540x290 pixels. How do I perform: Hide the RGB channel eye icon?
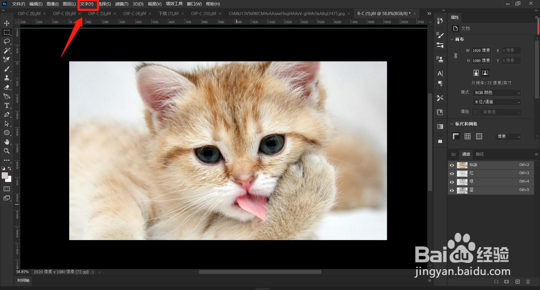point(452,165)
